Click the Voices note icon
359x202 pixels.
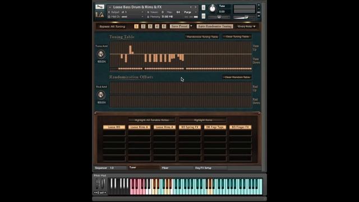[x=148, y=12]
